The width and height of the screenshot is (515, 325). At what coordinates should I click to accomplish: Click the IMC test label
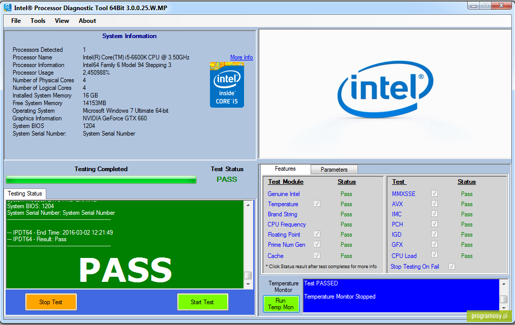pyautogui.click(x=397, y=214)
